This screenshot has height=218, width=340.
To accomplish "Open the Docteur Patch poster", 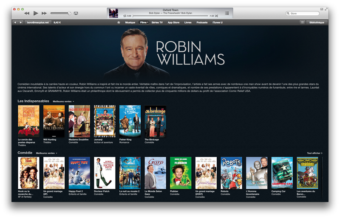I will click(x=105, y=173).
